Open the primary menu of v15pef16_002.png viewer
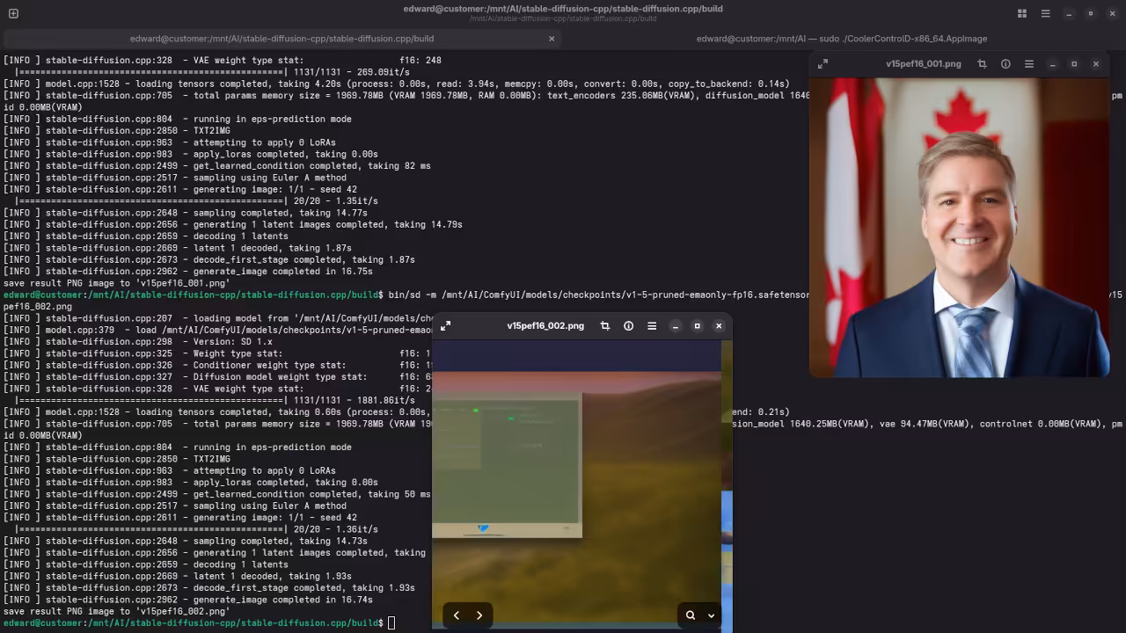The image size is (1126, 633). click(x=652, y=326)
